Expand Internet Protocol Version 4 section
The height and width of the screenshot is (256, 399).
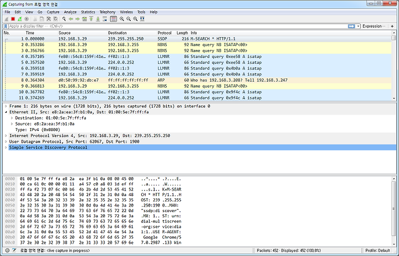click(6, 135)
